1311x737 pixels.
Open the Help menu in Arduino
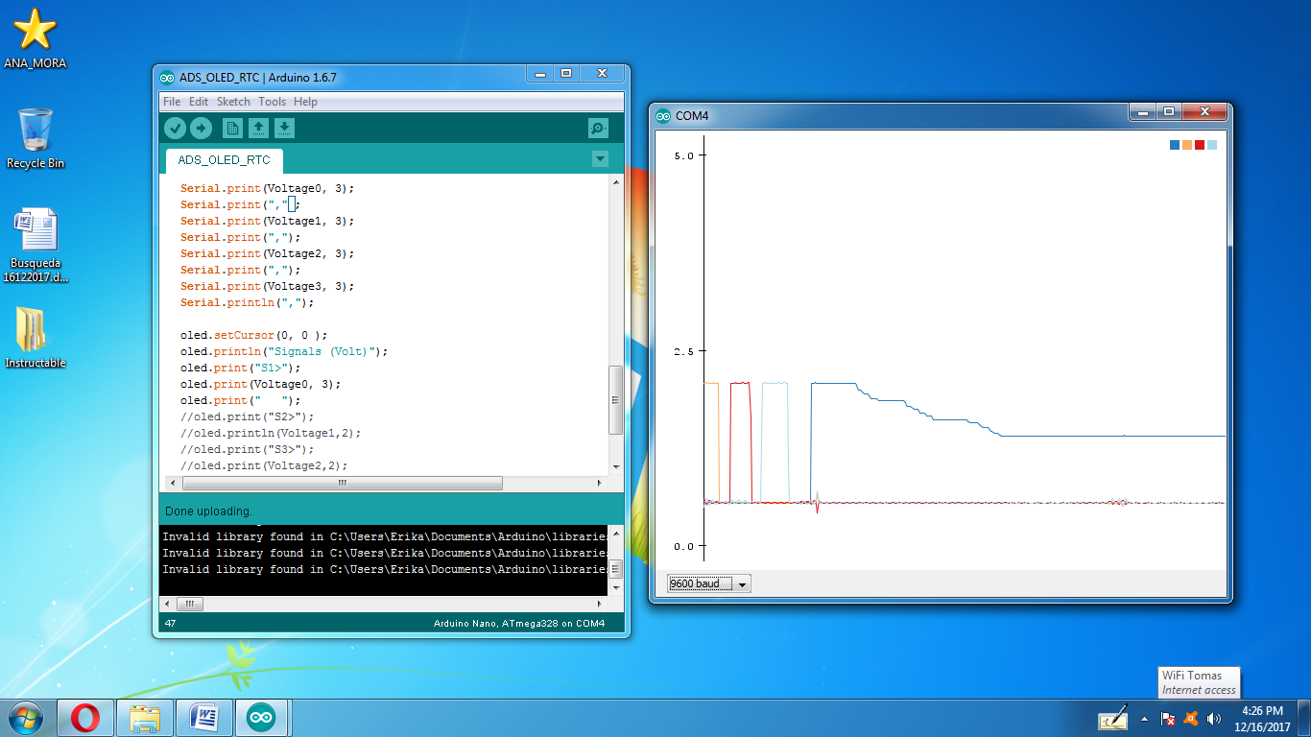point(305,102)
